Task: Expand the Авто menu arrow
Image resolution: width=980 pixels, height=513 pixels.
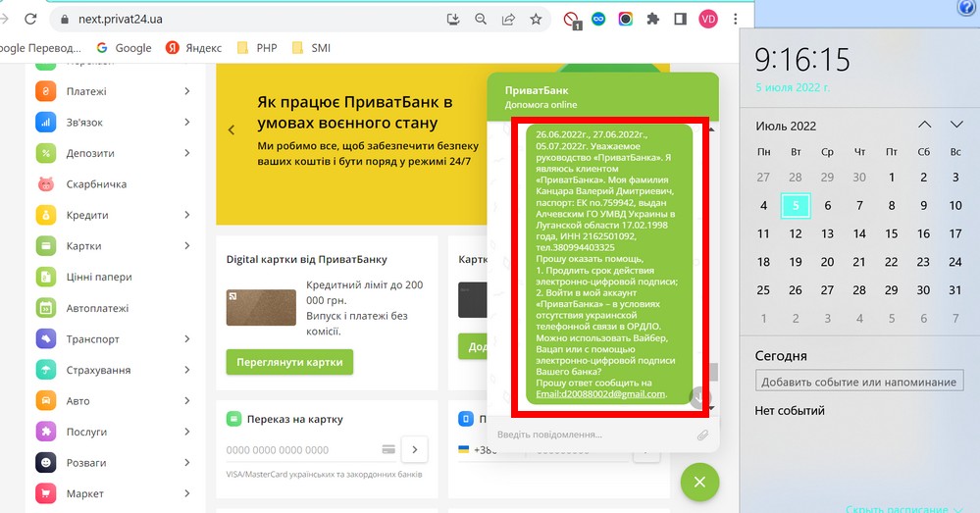Action: pyautogui.click(x=186, y=400)
